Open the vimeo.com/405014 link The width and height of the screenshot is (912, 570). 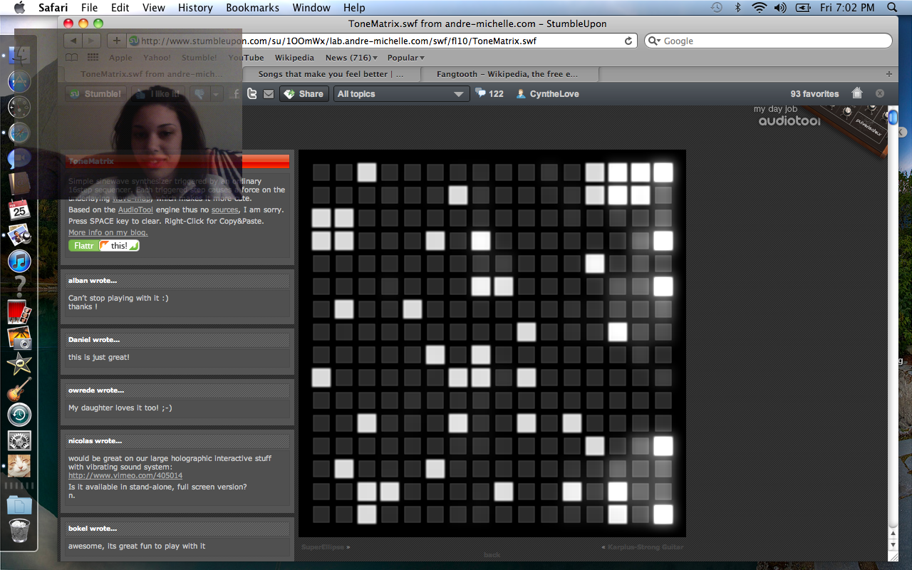125,475
